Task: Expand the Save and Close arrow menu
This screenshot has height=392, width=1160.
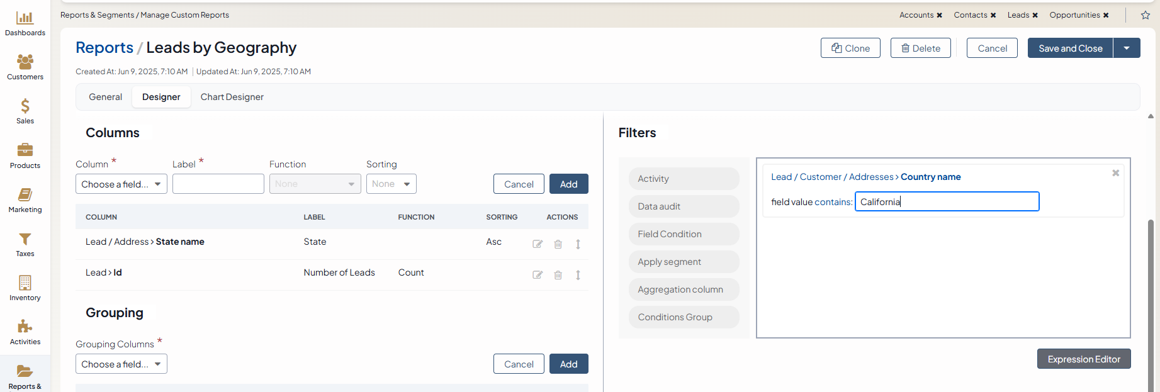Action: click(x=1127, y=48)
